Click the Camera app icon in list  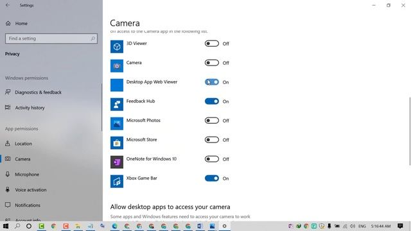[117, 65]
